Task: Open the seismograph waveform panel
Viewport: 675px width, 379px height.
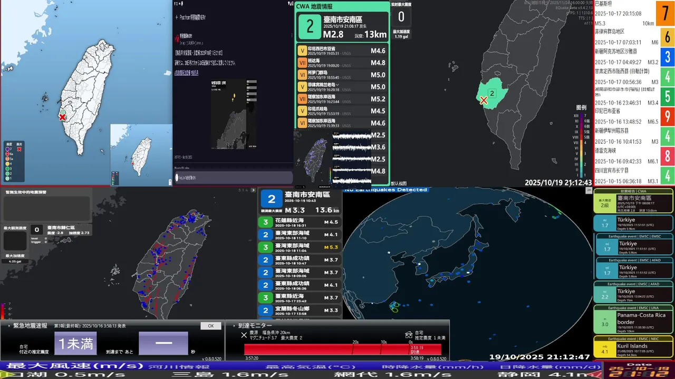Action: pyautogui.click(x=352, y=158)
